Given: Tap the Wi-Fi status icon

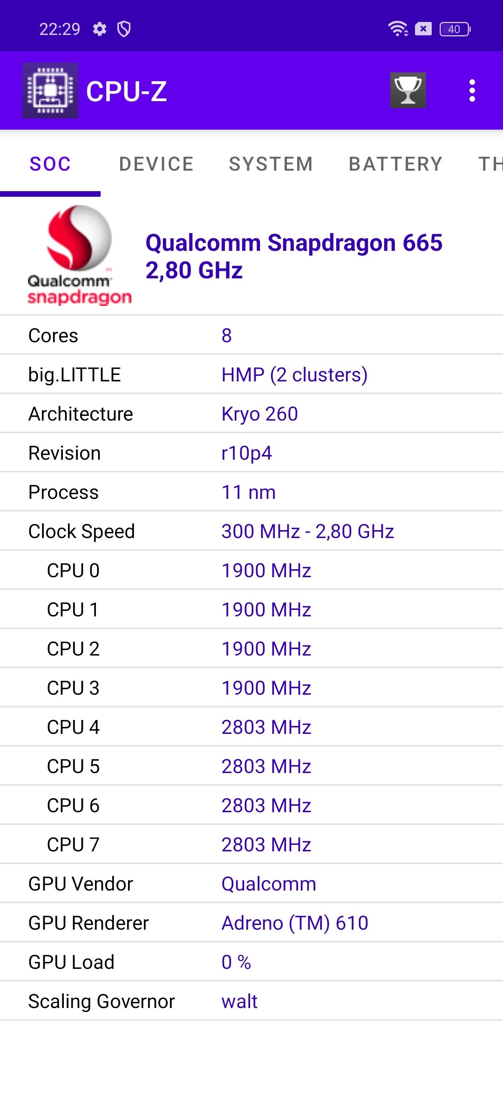Looking at the screenshot, I should (398, 29).
